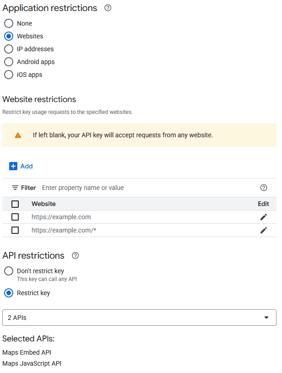Check the select-all Website header checkbox

15,204
